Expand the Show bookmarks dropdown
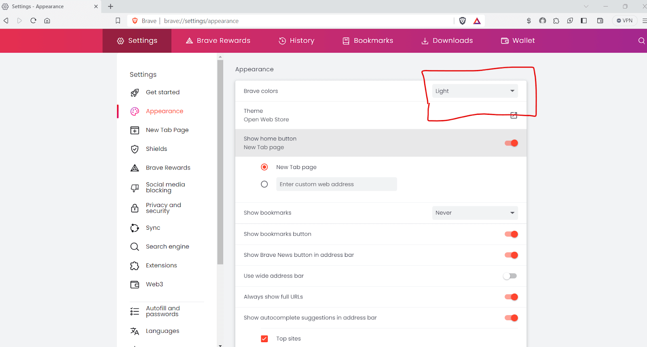 pyautogui.click(x=475, y=213)
